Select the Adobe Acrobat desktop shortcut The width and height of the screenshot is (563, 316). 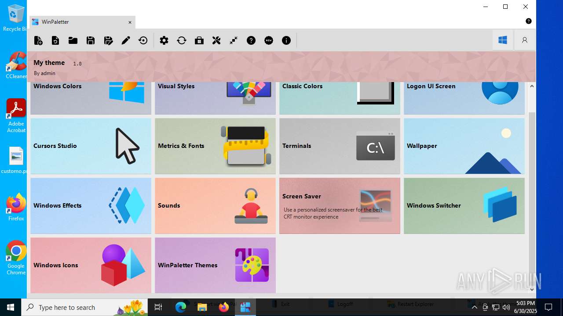(x=16, y=115)
